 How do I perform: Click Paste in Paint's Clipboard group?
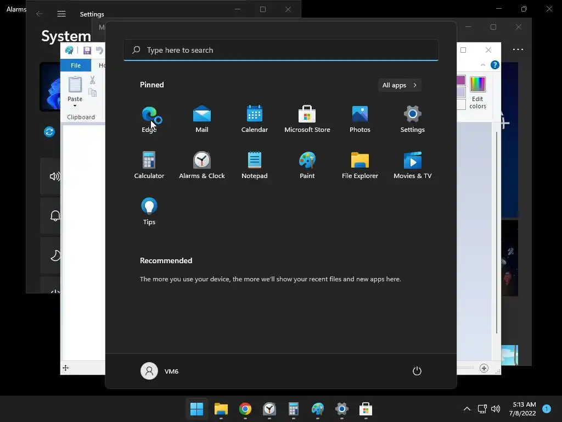pyautogui.click(x=75, y=88)
